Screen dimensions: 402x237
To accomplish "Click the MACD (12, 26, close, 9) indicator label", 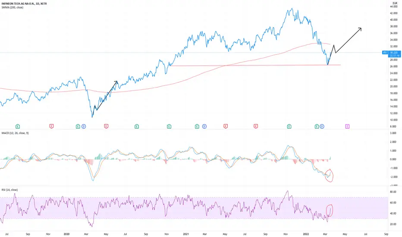I will pos(15,133).
